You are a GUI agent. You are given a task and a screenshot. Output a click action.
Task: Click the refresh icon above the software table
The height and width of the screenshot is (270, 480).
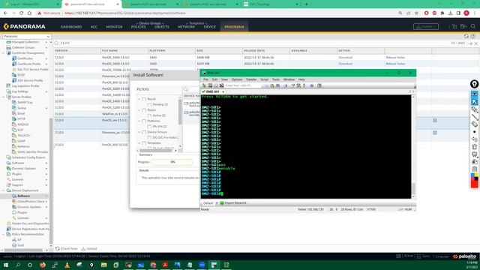point(466,36)
